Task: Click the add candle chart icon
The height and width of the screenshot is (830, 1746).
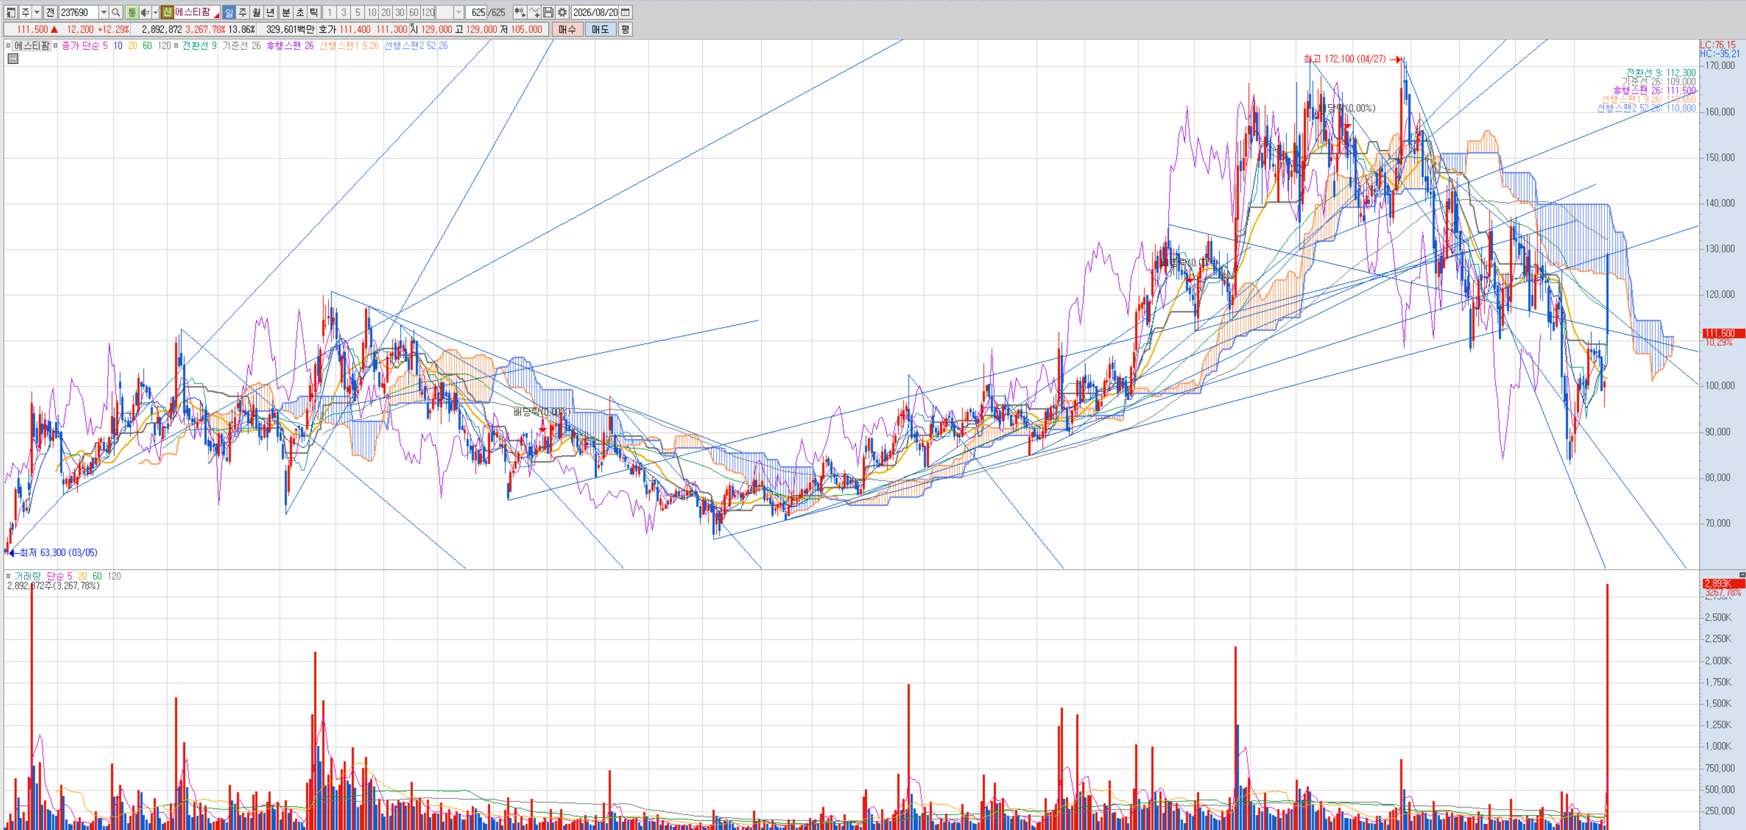Action: tap(520, 12)
